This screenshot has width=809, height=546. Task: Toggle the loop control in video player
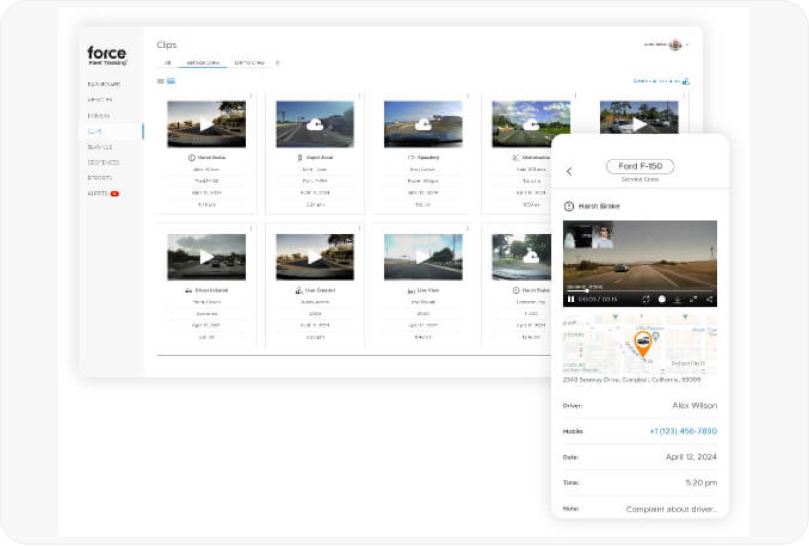pos(646,300)
